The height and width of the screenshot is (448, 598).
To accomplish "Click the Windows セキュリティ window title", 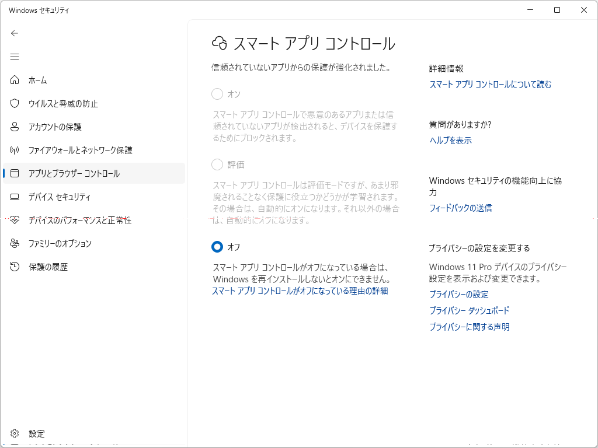I will (39, 10).
